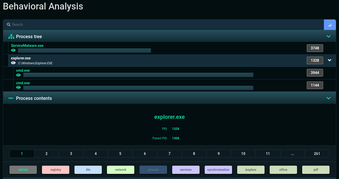Collapse the Process tree section
The image size is (339, 179).
329,36
